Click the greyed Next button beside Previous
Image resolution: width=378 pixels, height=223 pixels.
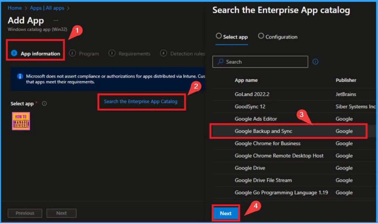pos(62,213)
